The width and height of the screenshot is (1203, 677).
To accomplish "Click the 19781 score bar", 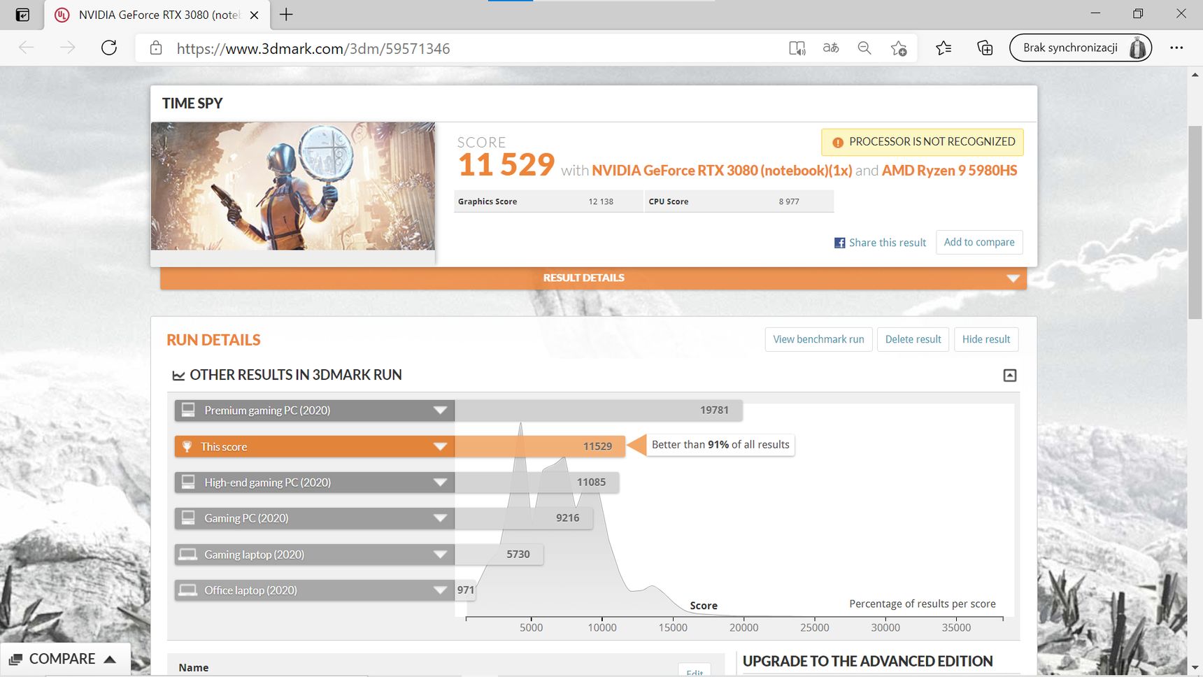I will tap(598, 411).
